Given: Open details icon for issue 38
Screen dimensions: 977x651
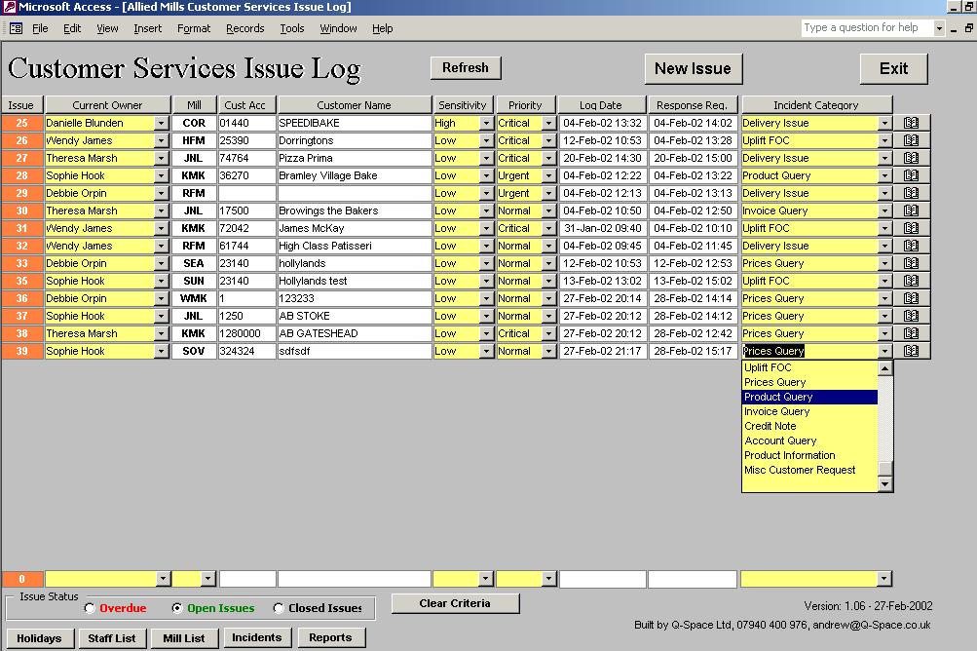Looking at the screenshot, I should [912, 333].
